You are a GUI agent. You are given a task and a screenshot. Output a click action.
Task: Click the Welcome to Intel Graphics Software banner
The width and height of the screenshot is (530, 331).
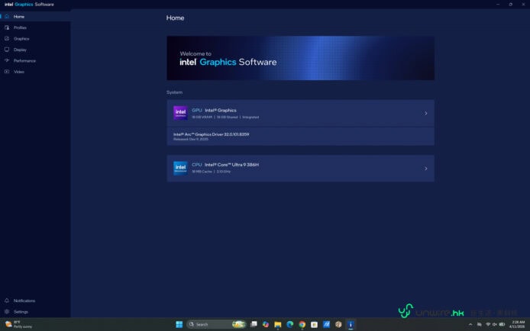[300, 58]
